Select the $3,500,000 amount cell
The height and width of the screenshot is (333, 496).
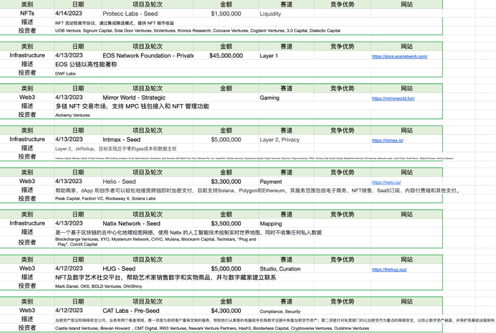(x=226, y=224)
